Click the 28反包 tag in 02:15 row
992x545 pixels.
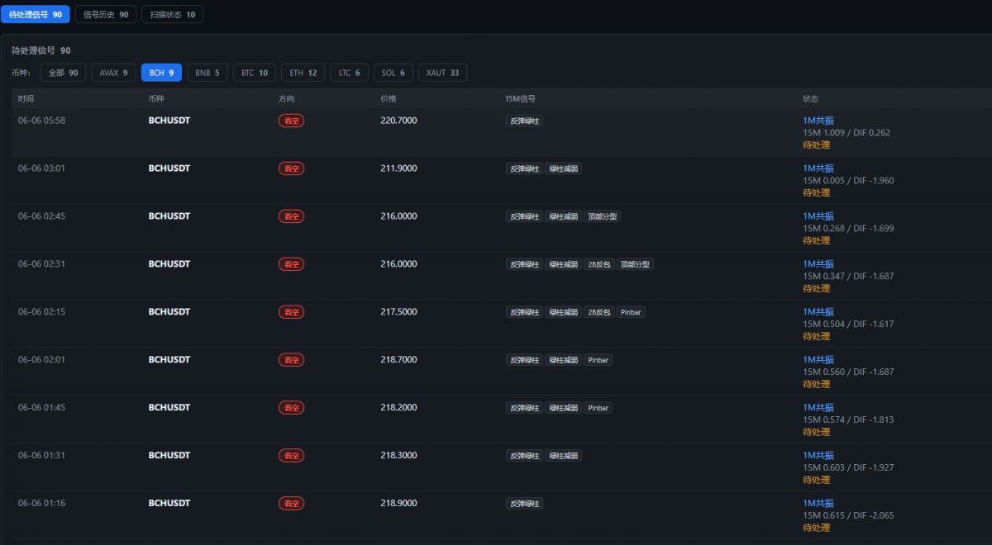599,312
